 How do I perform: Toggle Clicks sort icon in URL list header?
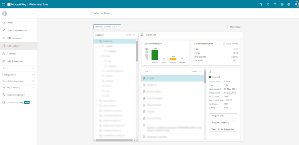click(x=200, y=72)
